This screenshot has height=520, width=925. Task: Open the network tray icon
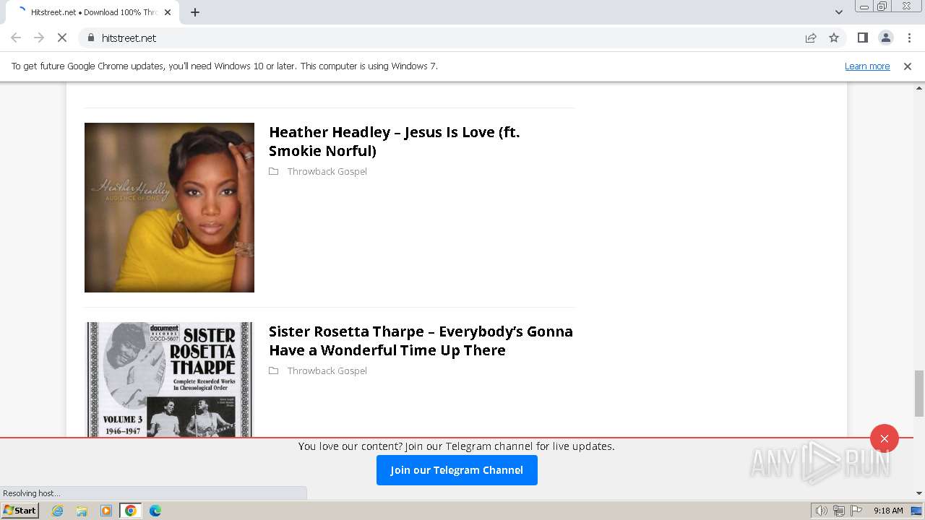pyautogui.click(x=839, y=511)
